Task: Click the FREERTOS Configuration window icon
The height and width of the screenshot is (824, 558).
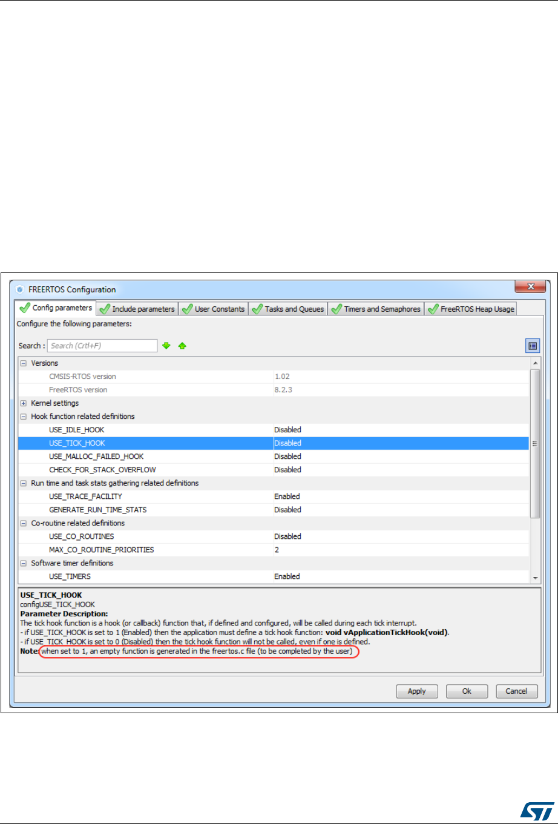Action: coord(20,289)
